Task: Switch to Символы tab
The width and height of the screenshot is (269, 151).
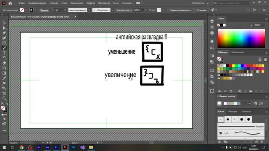Action: (x=246, y=112)
